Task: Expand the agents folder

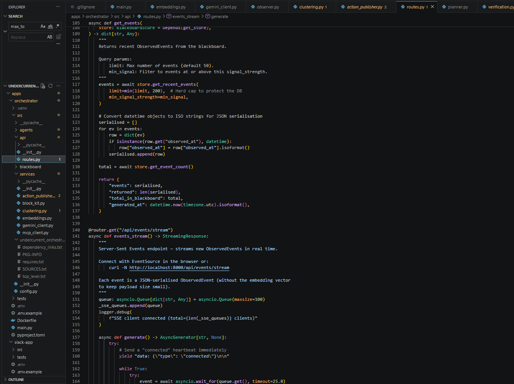Action: tap(26, 130)
